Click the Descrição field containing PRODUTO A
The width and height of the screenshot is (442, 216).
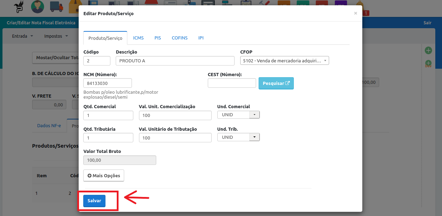[175, 61]
